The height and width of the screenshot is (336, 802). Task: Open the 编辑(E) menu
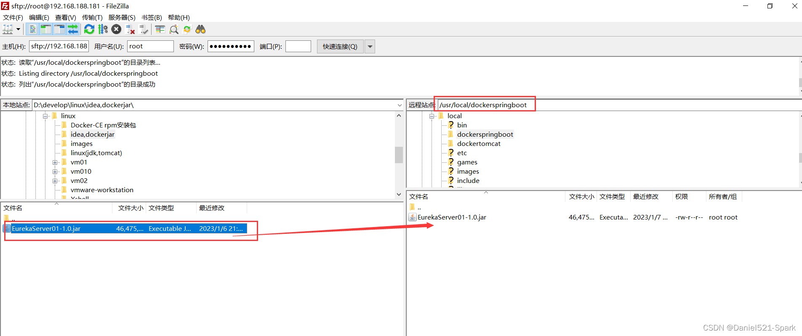tap(39, 17)
